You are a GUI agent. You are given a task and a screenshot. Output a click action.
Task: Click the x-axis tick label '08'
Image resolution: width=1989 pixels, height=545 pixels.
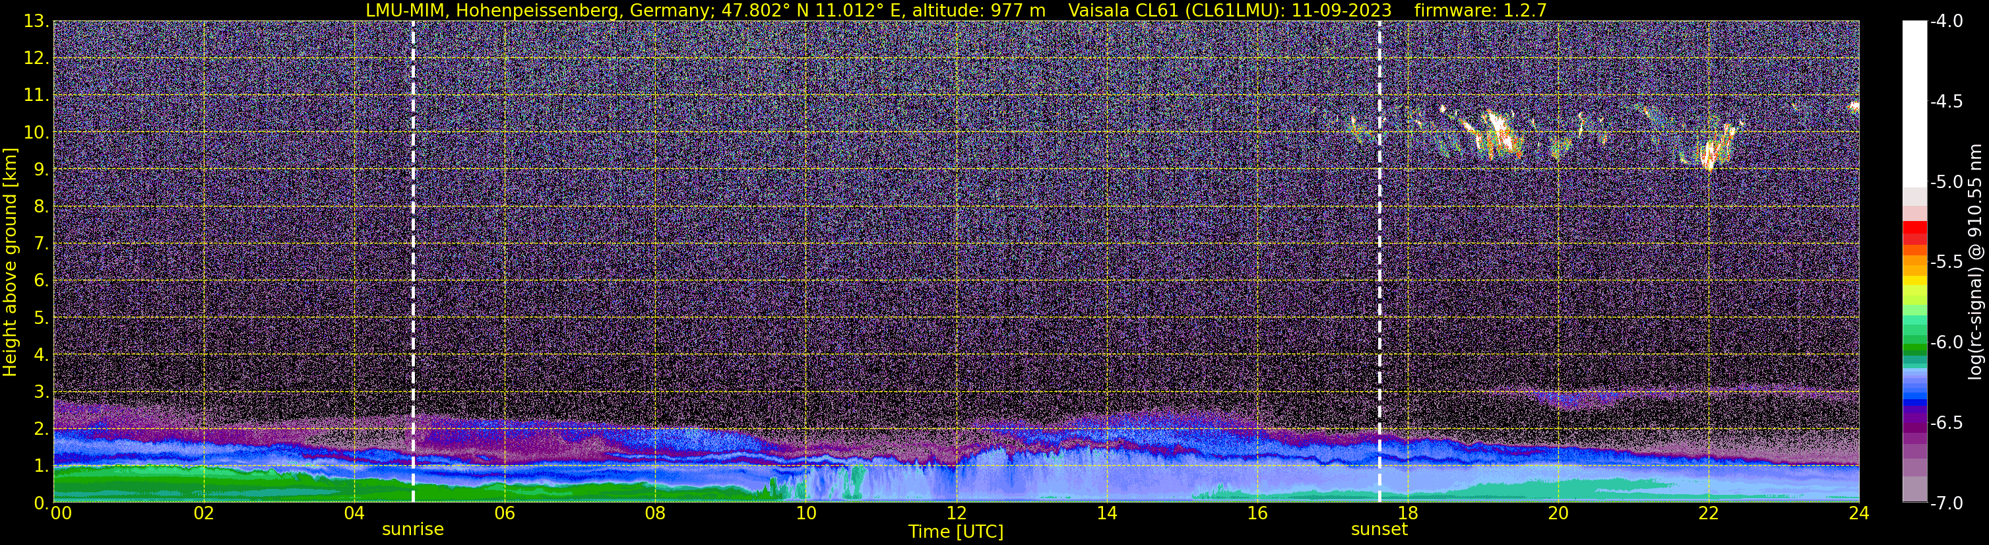656,513
